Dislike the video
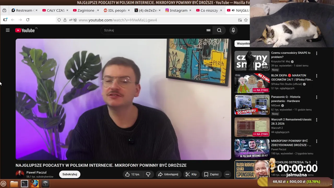Screen dimensions: 334x188 (x=148, y=174)
